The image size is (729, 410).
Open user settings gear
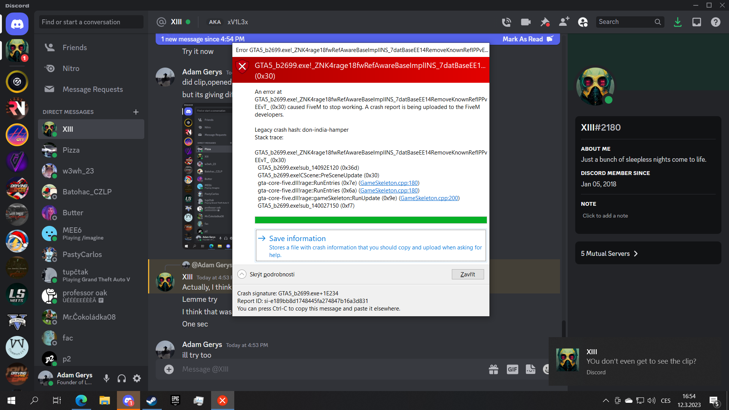pos(137,378)
